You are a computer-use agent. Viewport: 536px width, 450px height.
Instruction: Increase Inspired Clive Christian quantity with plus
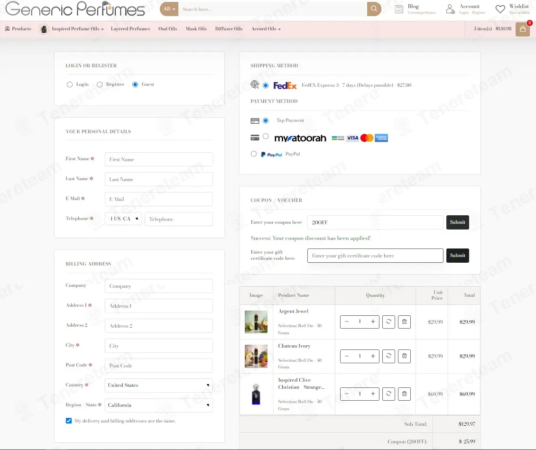click(373, 394)
